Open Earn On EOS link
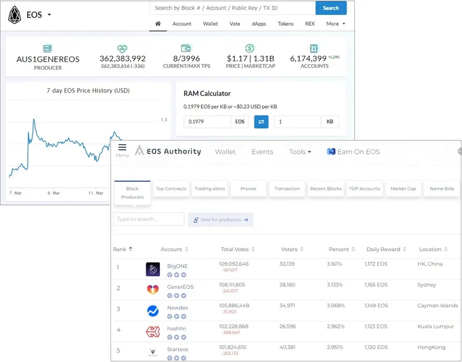Image resolution: width=462 pixels, height=362 pixels. (353, 152)
